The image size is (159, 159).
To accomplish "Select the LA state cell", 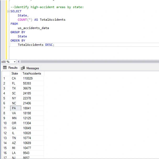I will (x=15, y=153).
